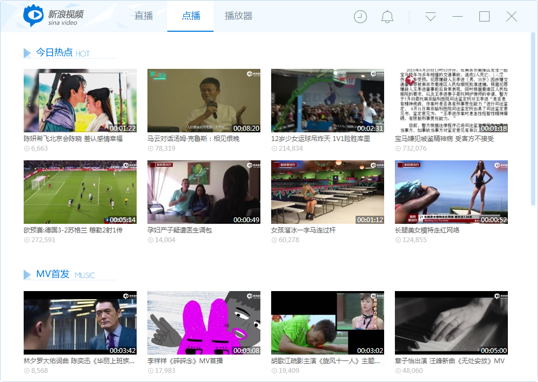Select the 点播 tab
This screenshot has width=538, height=382.
tap(190, 16)
